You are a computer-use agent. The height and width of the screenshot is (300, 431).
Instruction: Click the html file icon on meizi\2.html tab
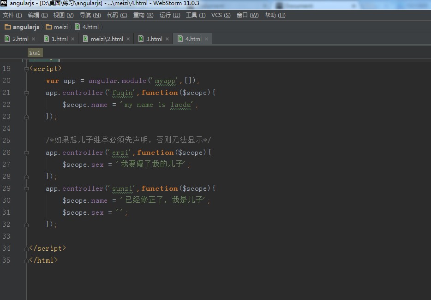(85, 39)
